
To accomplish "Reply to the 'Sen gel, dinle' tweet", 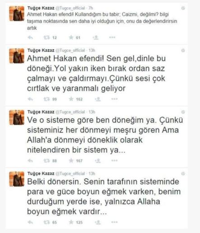I will (30, 99).
